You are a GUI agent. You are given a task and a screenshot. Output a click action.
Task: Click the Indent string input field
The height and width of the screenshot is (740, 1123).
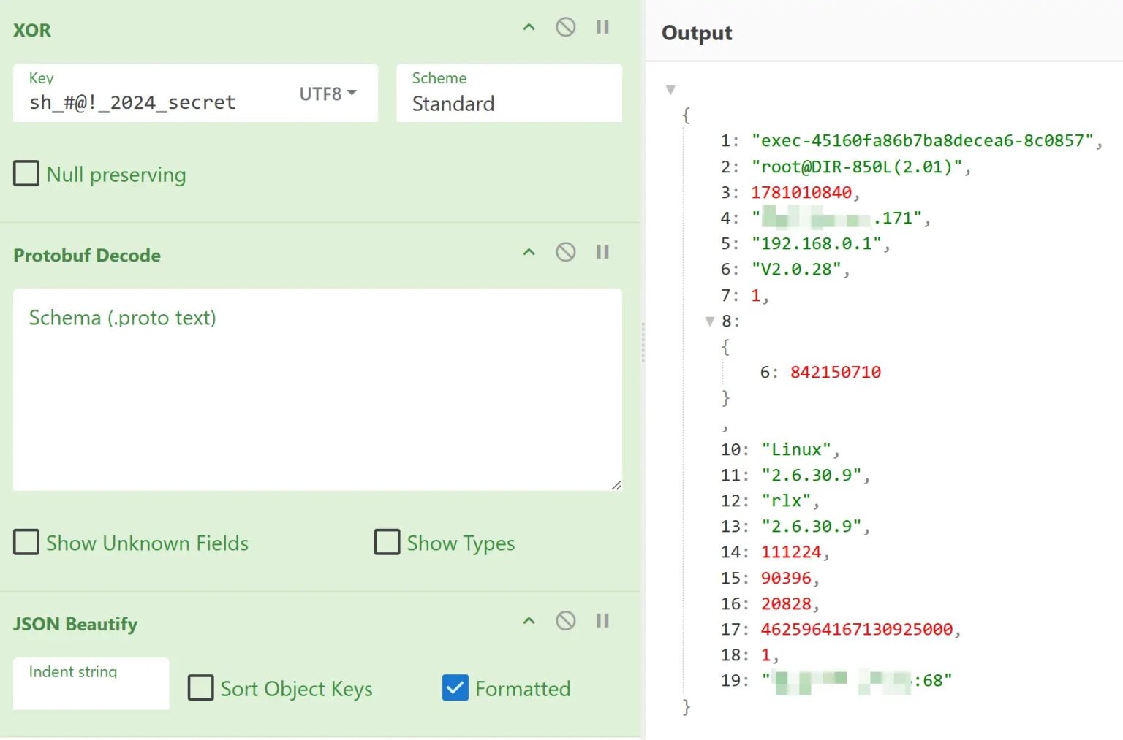(91, 684)
